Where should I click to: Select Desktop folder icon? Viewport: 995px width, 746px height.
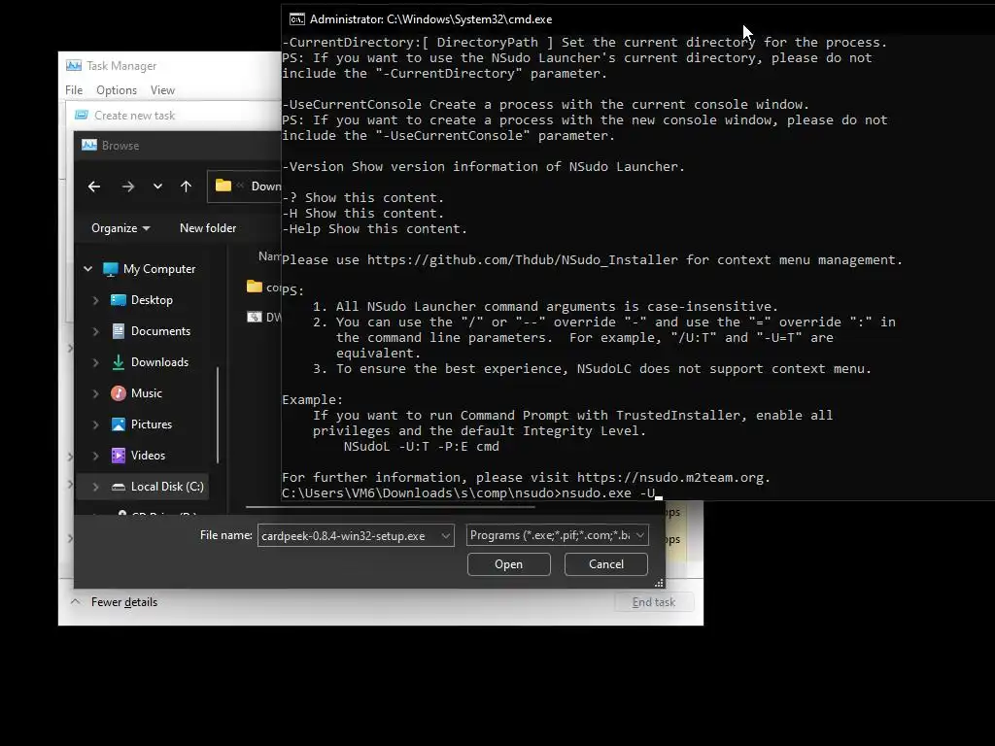[118, 300]
